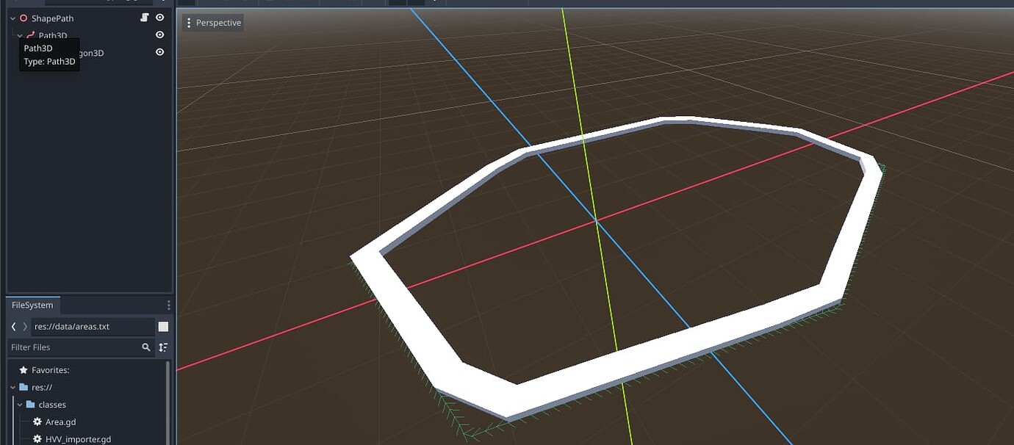Collapse the ShapePath node in scene tree
1014x445 pixels.
[x=12, y=18]
